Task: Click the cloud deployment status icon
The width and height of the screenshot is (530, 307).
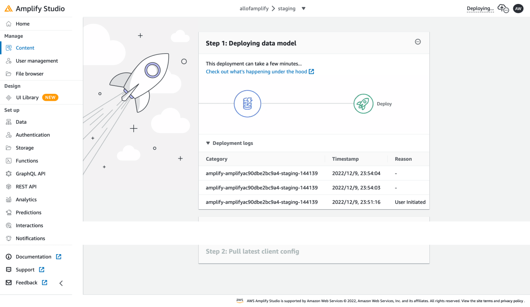Action: [x=503, y=8]
